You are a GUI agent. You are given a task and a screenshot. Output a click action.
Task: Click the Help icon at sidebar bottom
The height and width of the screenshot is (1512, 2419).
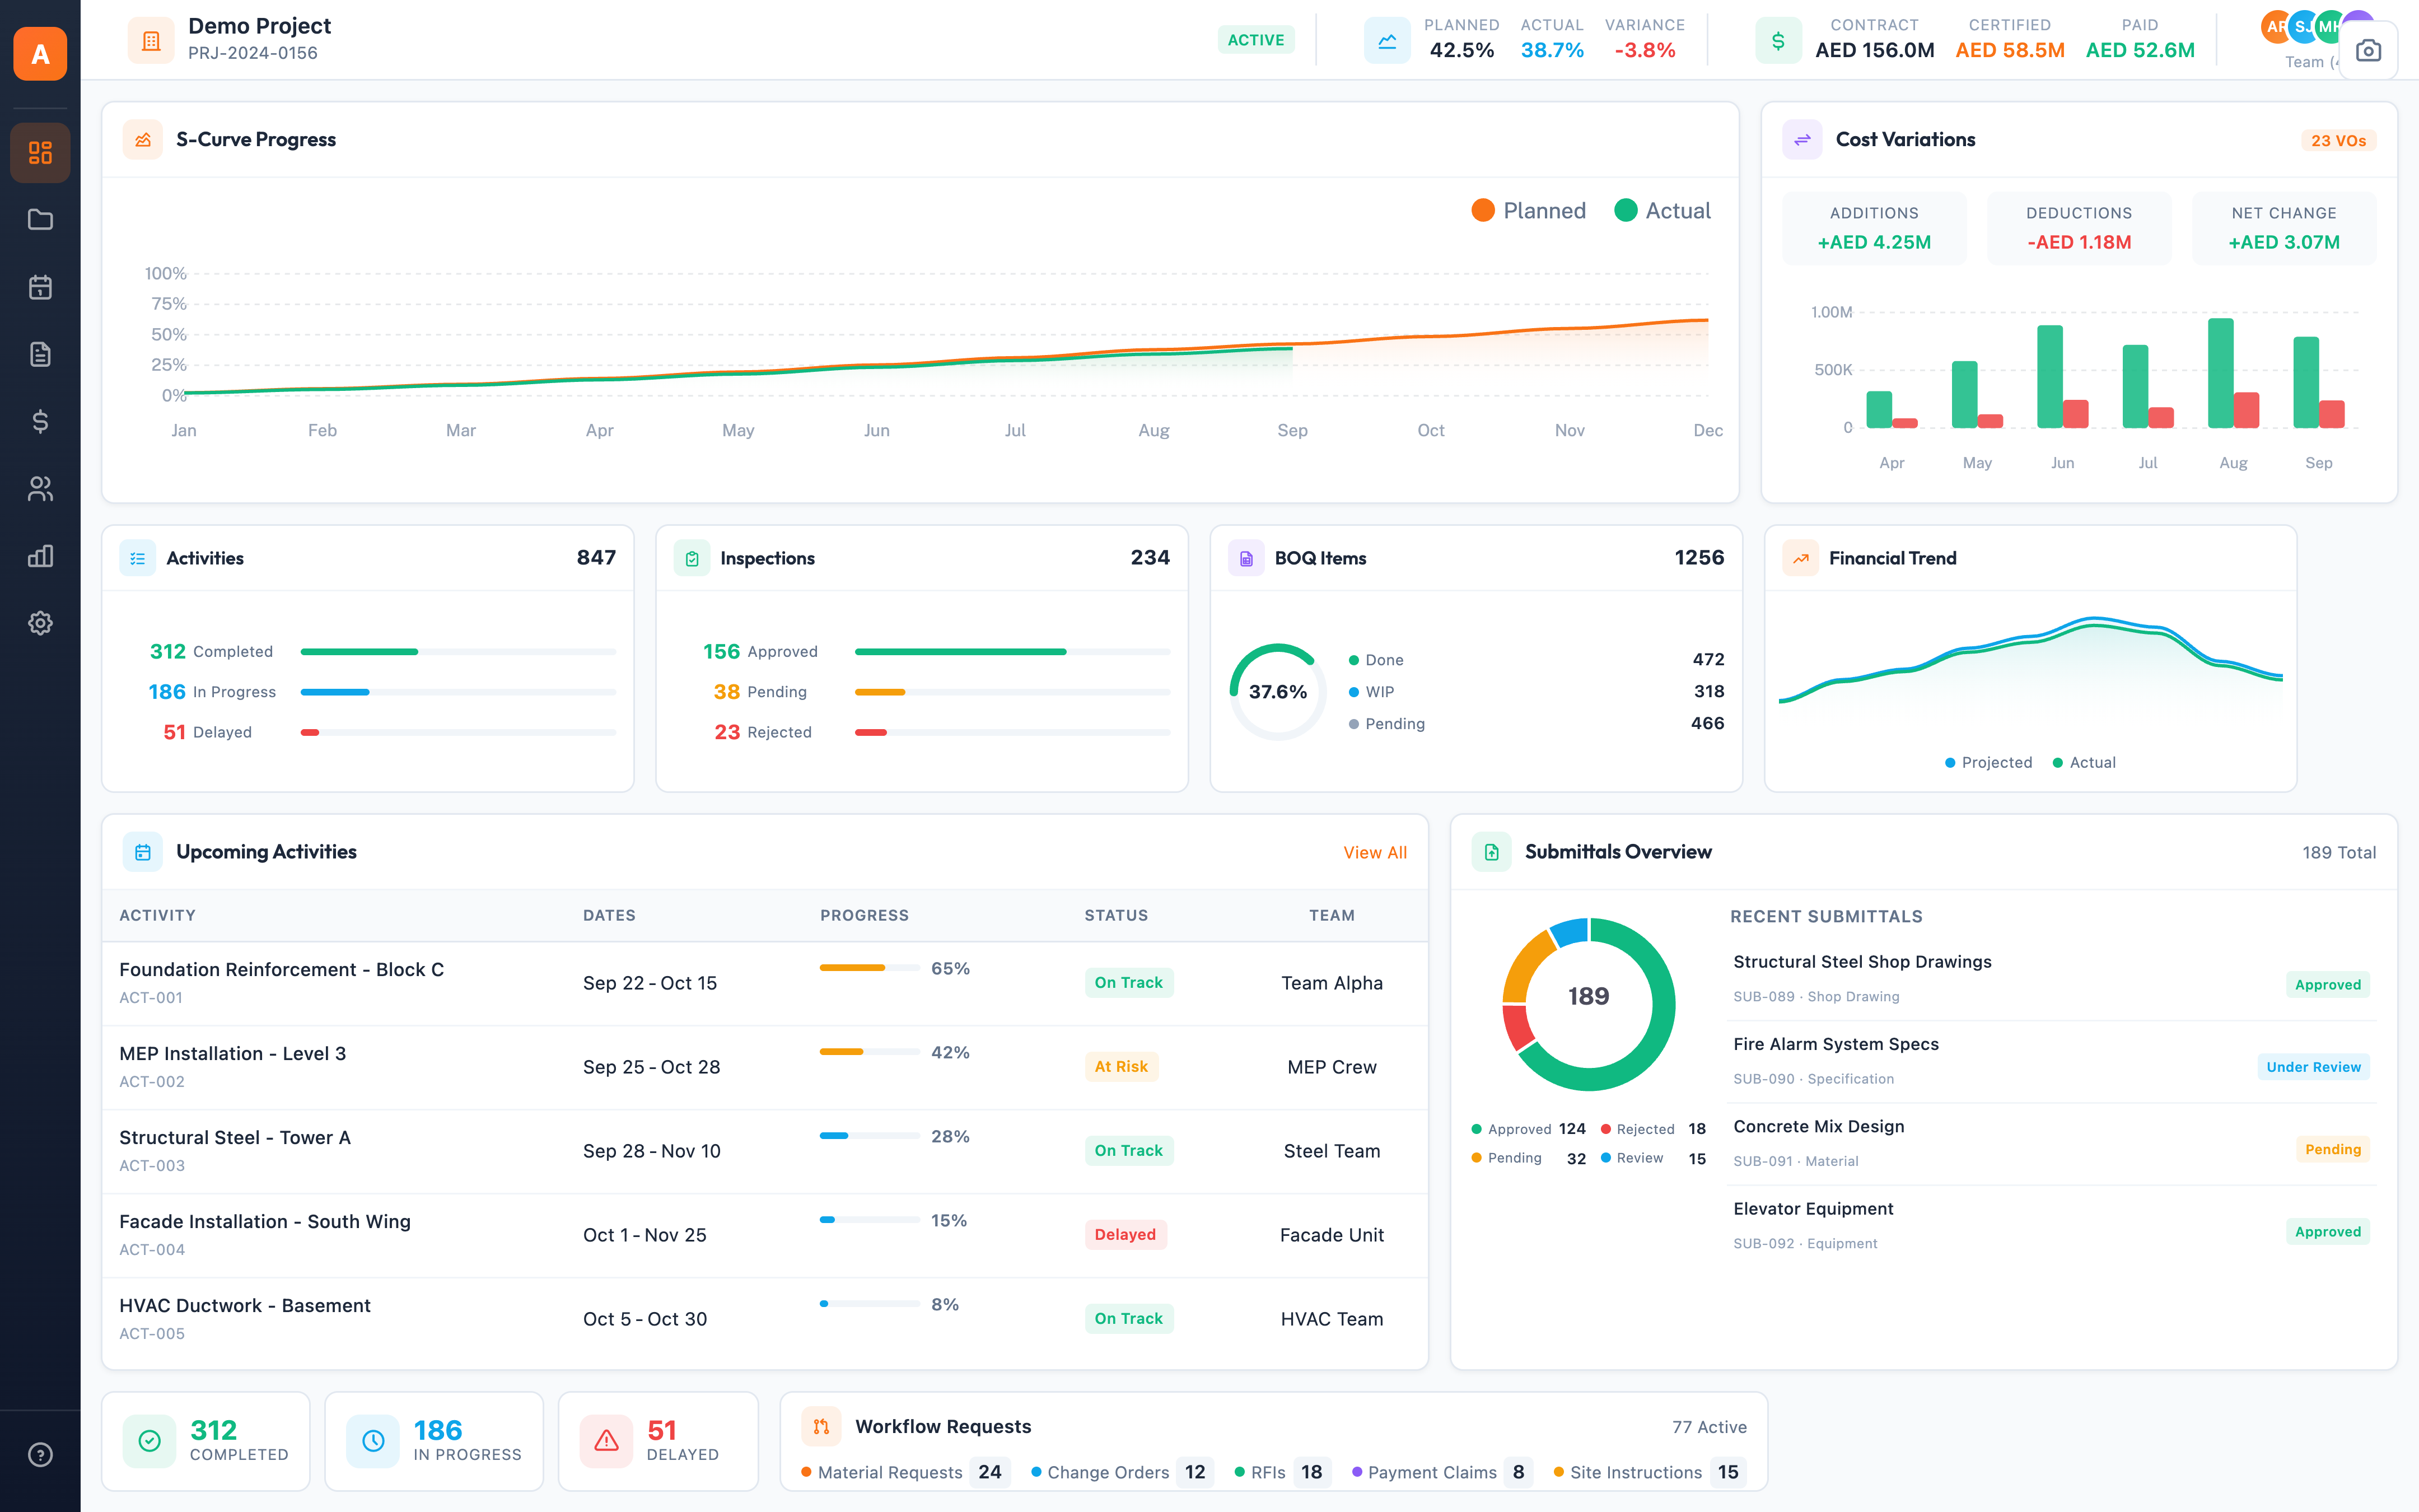tap(40, 1455)
